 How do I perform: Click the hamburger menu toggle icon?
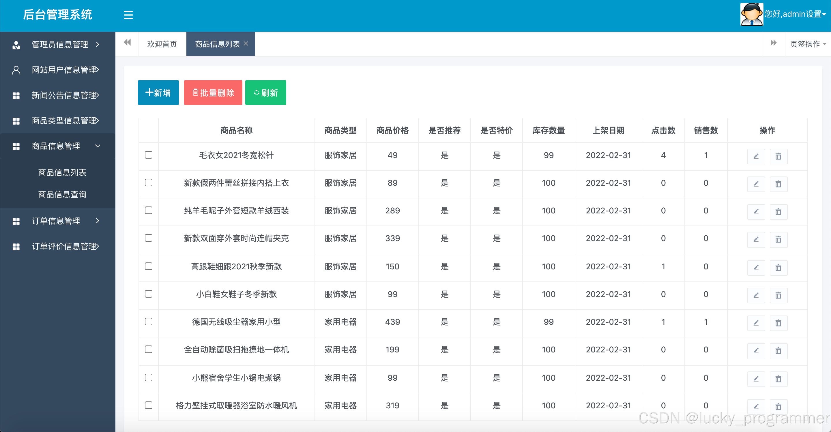click(128, 15)
